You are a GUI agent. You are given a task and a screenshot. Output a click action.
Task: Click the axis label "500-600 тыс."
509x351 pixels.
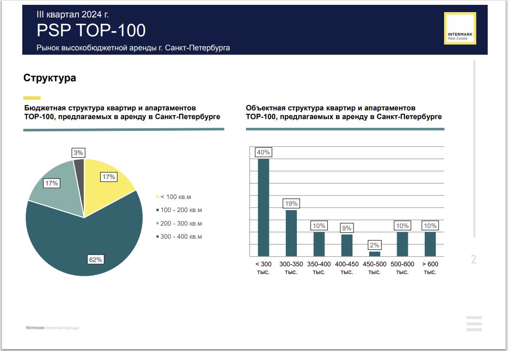coord(402,268)
